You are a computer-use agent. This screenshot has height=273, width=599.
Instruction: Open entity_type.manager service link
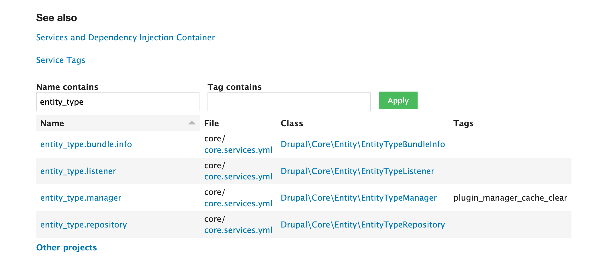click(81, 198)
